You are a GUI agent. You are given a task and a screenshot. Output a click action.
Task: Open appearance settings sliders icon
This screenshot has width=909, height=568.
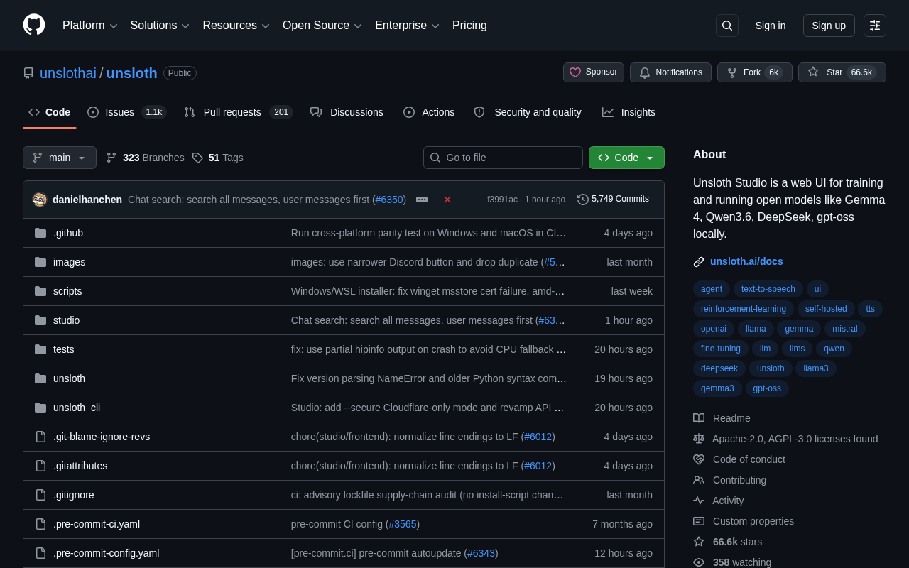(x=875, y=26)
